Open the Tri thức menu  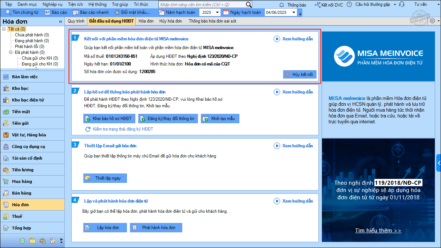pos(141,4)
